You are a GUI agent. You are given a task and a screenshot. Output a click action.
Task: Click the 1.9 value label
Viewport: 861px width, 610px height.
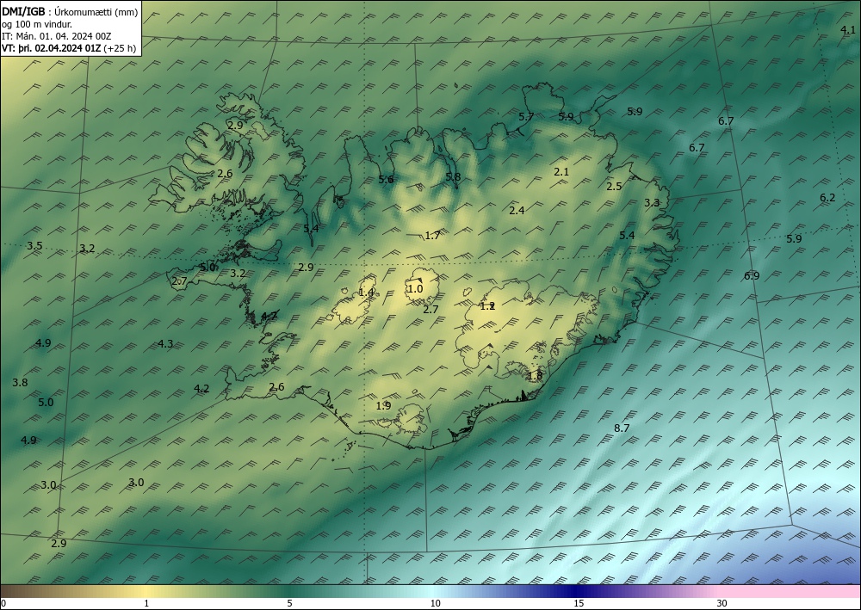[x=383, y=406]
